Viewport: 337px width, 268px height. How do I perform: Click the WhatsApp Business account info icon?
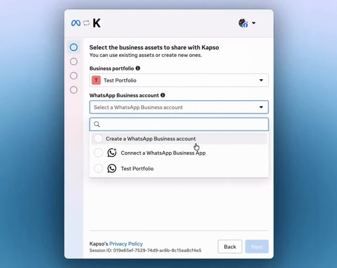(x=163, y=95)
